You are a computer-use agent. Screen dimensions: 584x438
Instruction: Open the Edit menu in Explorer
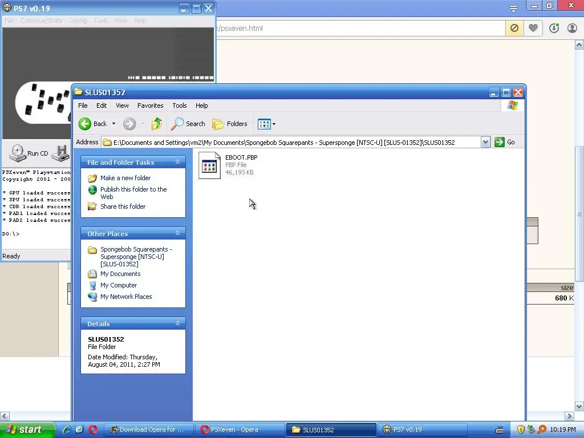(x=102, y=106)
